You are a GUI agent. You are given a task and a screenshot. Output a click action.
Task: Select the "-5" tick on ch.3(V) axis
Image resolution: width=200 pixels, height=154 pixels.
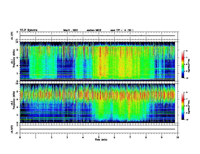pos(17,133)
